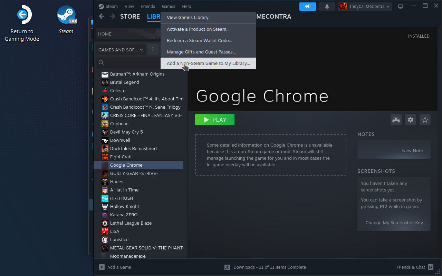Open the Steam menu
This screenshot has width=442, height=276.
(112, 6)
